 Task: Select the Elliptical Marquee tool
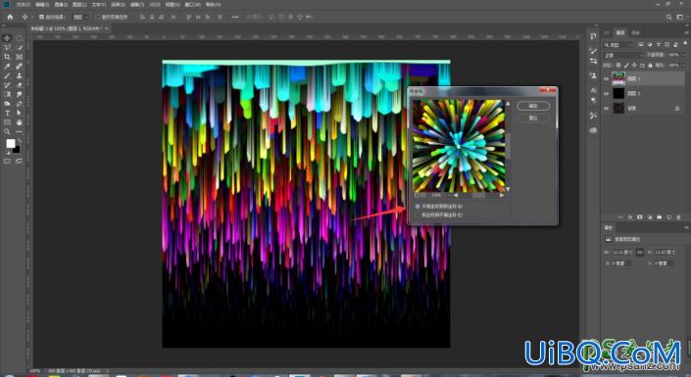tap(20, 38)
